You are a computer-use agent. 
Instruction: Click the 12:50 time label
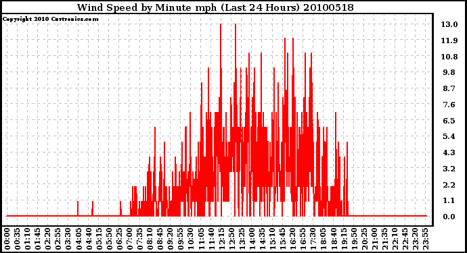point(231,240)
